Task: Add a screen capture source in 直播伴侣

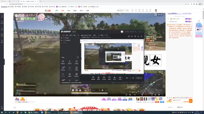Action: pyautogui.click(x=93, y=78)
